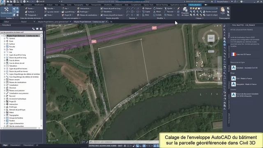Open the settings view dropdown in Toolspace
263x148 pixels.
pos(21,32)
